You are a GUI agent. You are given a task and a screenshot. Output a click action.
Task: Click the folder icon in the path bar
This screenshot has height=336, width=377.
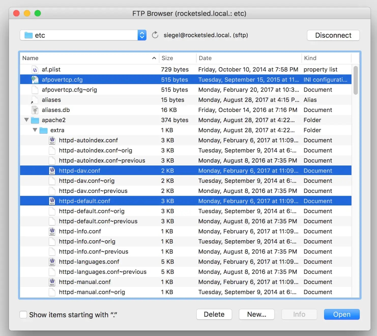(28, 35)
